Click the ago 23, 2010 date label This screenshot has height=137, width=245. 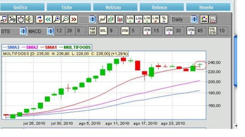[173, 123]
